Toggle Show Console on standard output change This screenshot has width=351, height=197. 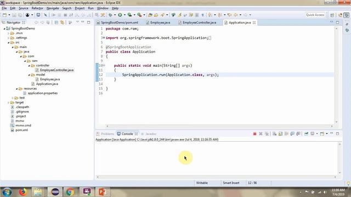292,134
